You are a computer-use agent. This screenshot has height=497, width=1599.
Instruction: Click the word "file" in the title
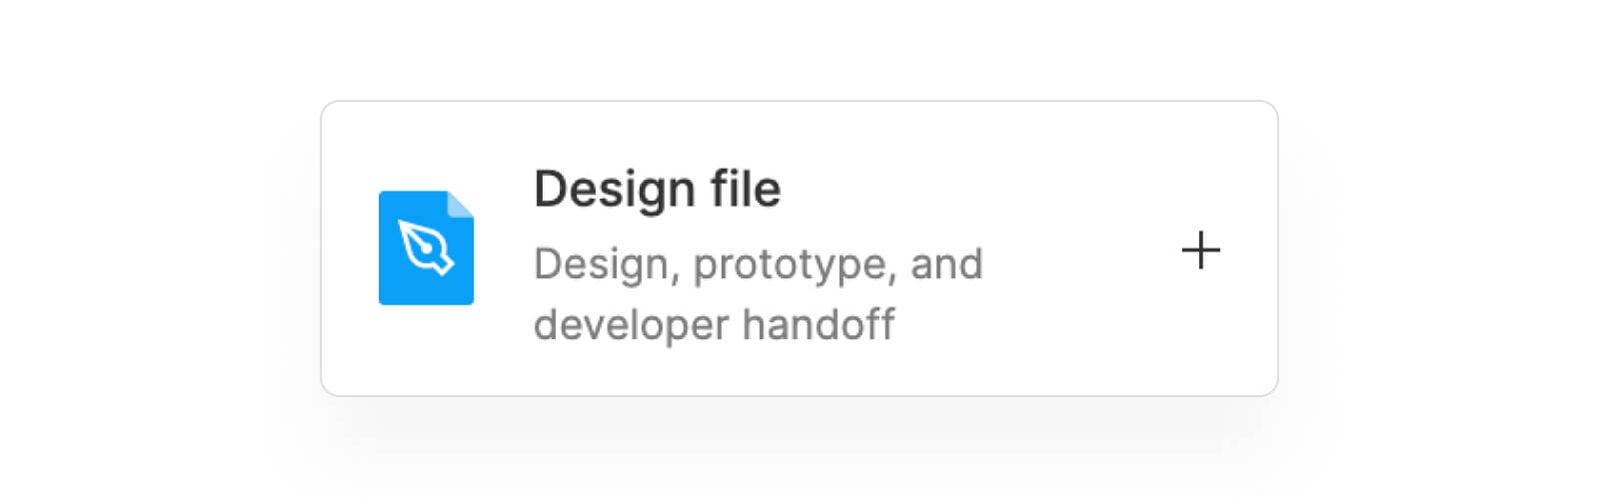746,189
